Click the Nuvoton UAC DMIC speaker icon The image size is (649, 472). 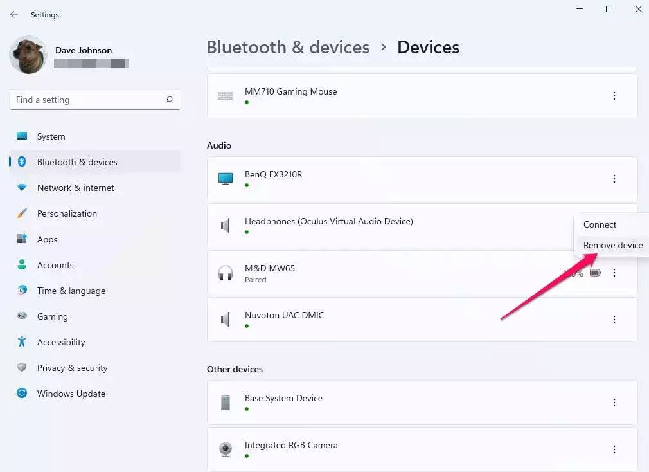click(x=226, y=320)
